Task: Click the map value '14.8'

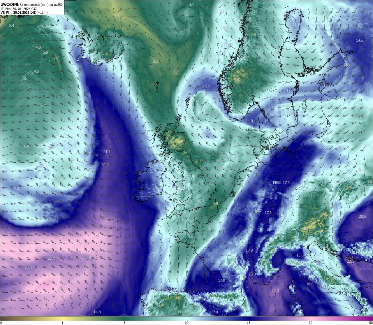Action: point(97,312)
